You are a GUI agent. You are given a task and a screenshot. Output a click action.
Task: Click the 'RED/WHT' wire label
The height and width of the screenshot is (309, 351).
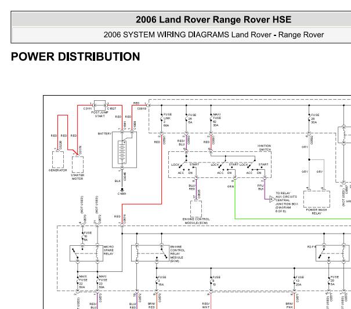(206, 306)
